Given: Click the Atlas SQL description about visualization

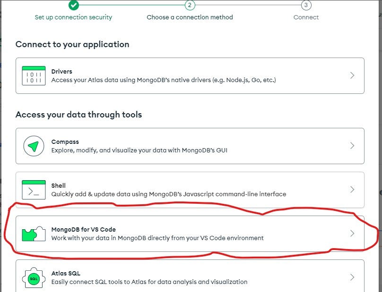Looking at the screenshot, I should 149,282.
